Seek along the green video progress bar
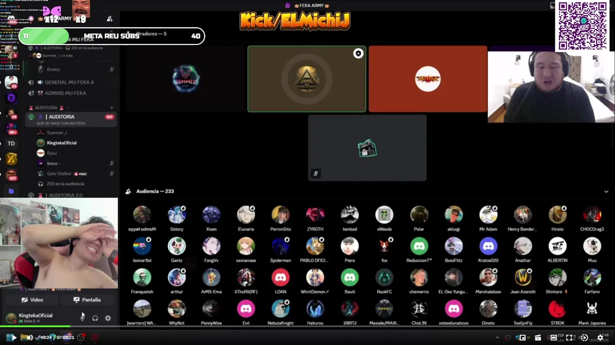615x345 pixels. pyautogui.click(x=307, y=327)
